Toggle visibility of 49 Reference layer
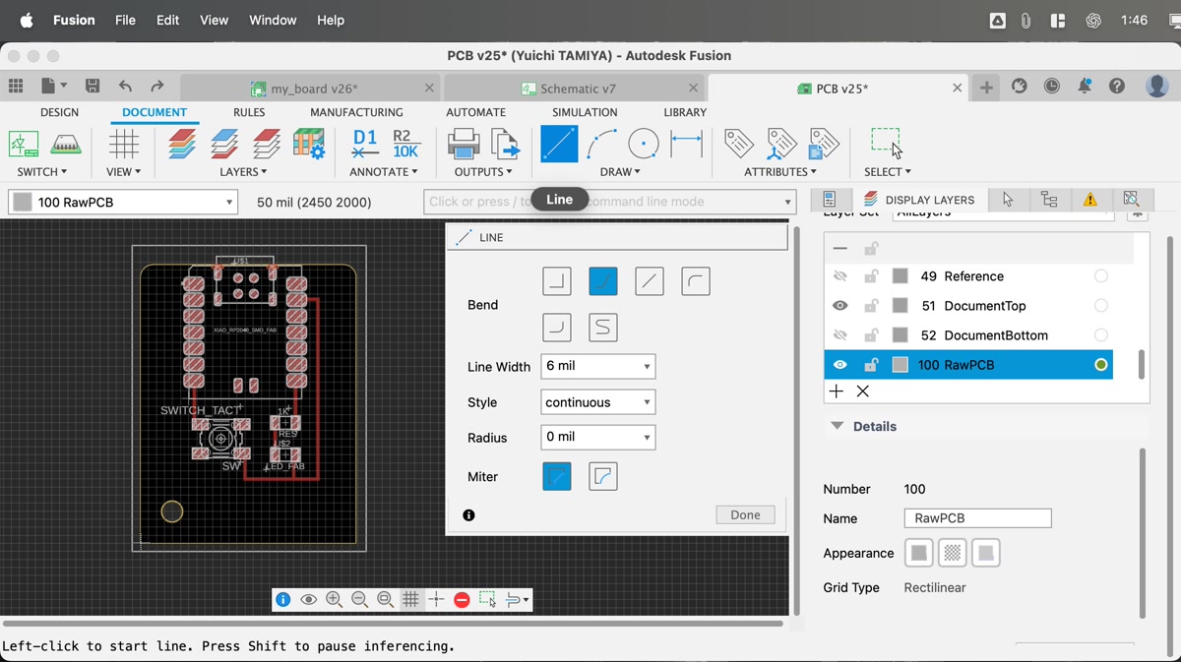Screen dimensions: 1181x662 click(x=839, y=276)
